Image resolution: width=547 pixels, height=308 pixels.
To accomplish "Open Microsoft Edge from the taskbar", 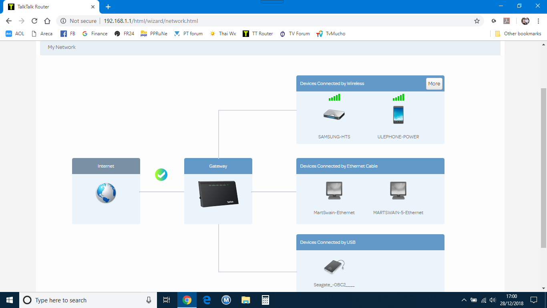I will point(207,300).
